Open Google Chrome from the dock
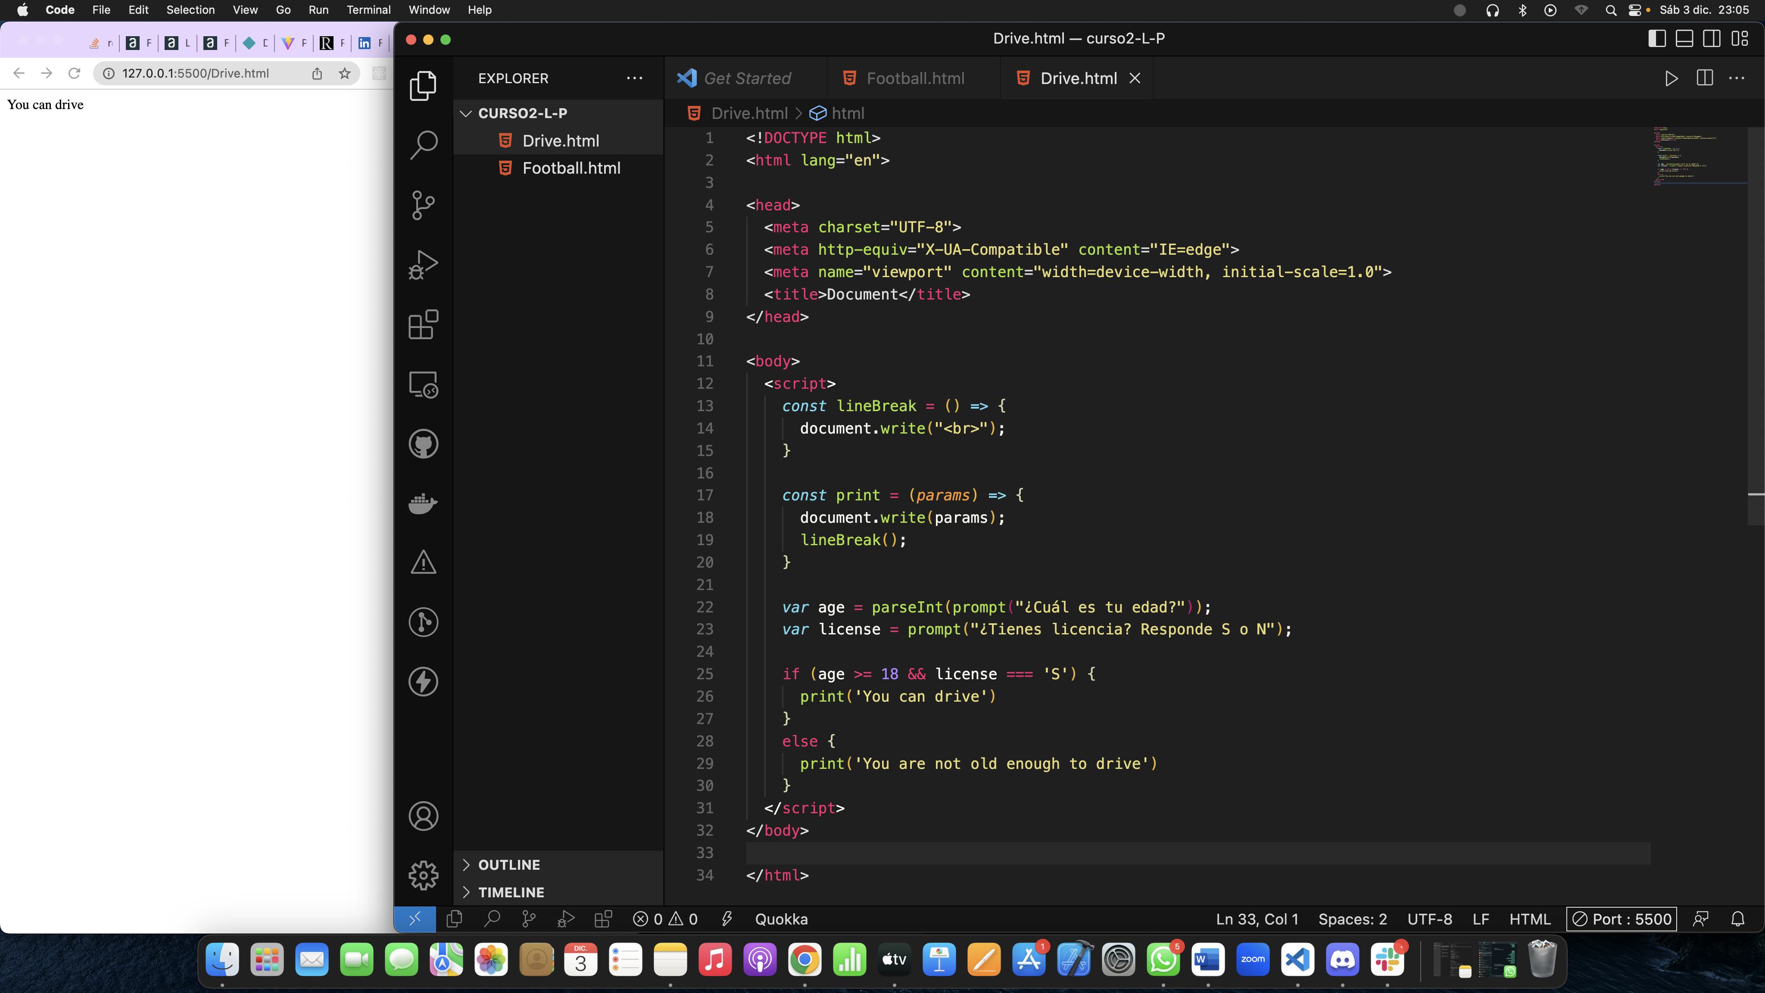Viewport: 1765px width, 993px height. [805, 959]
